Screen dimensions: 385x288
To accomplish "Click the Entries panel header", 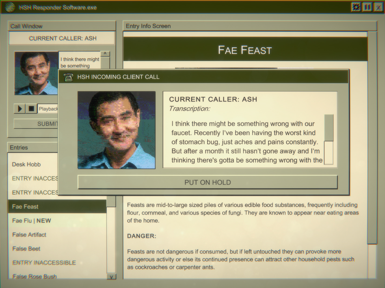I will pyautogui.click(x=33, y=148).
